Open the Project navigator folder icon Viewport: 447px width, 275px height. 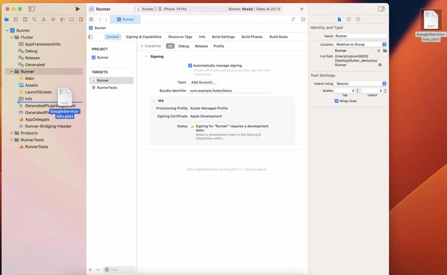click(x=7, y=19)
